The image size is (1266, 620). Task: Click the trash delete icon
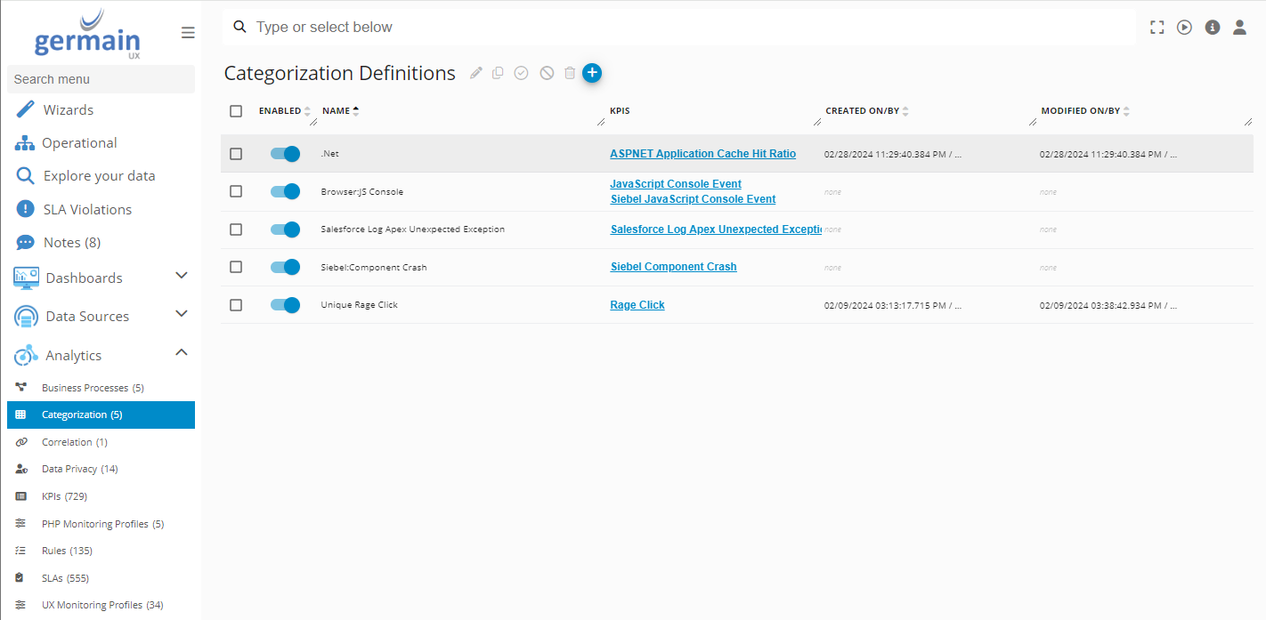click(x=570, y=73)
